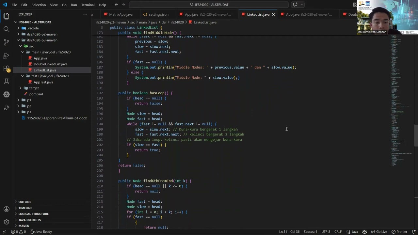Viewport: 418px width, 235px height.
Task: Open the File menu
Action: point(14,5)
